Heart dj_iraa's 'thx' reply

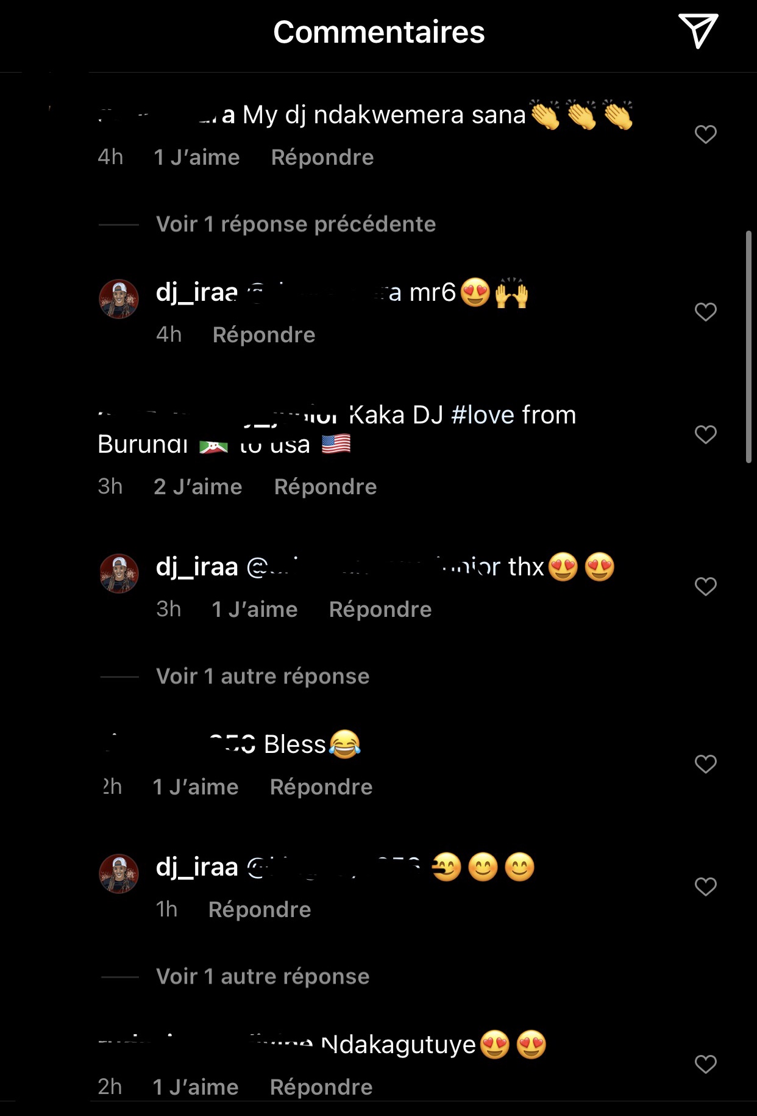point(705,586)
